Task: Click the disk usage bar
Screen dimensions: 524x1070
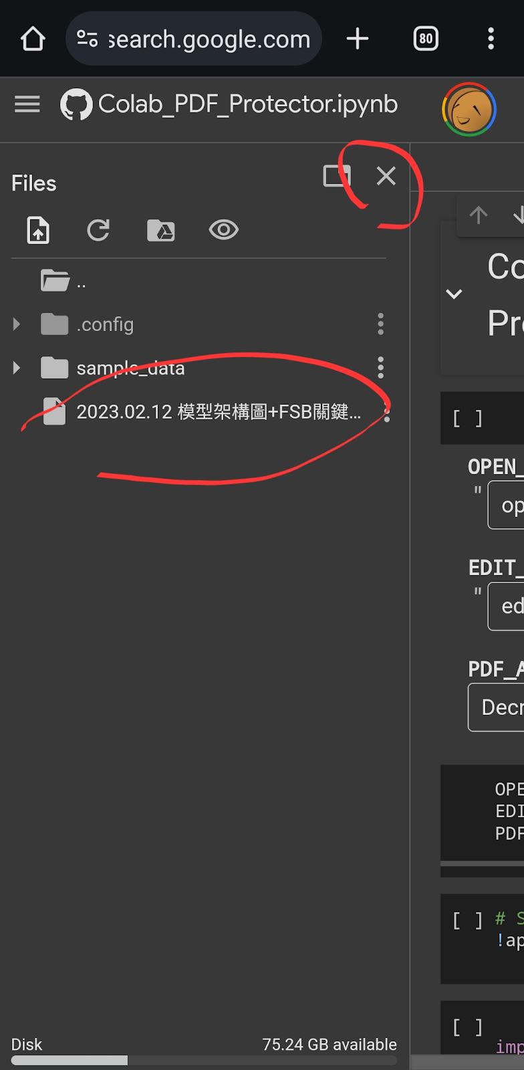Action: pyautogui.click(x=204, y=1061)
